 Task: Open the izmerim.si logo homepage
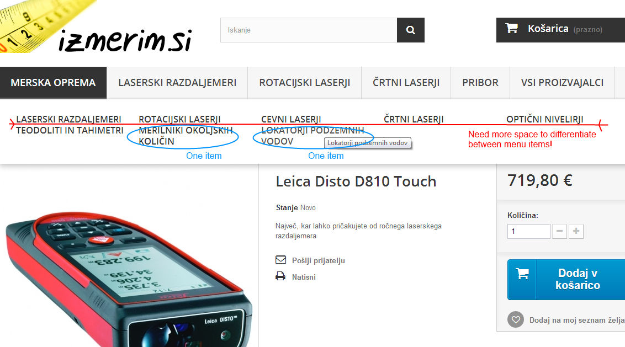pyautogui.click(x=96, y=27)
